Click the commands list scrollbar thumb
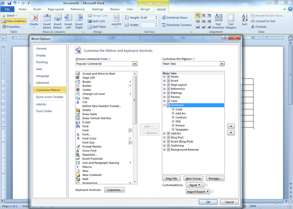 tap(135, 100)
